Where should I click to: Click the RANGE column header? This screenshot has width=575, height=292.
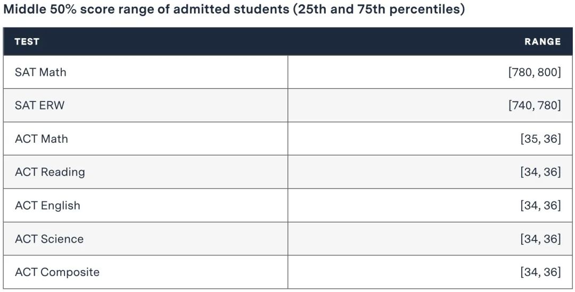click(x=542, y=41)
